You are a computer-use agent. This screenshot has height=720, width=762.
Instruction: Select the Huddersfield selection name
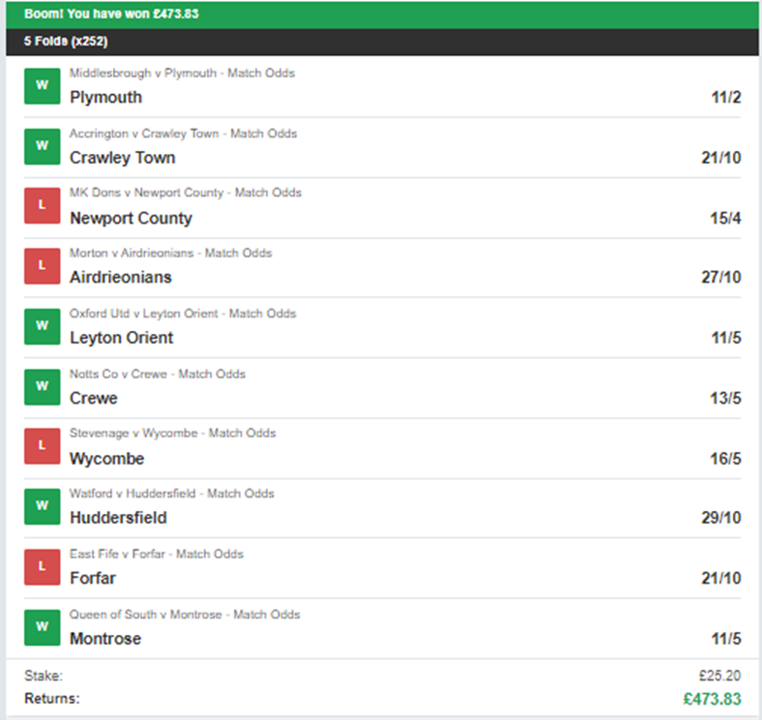[119, 518]
